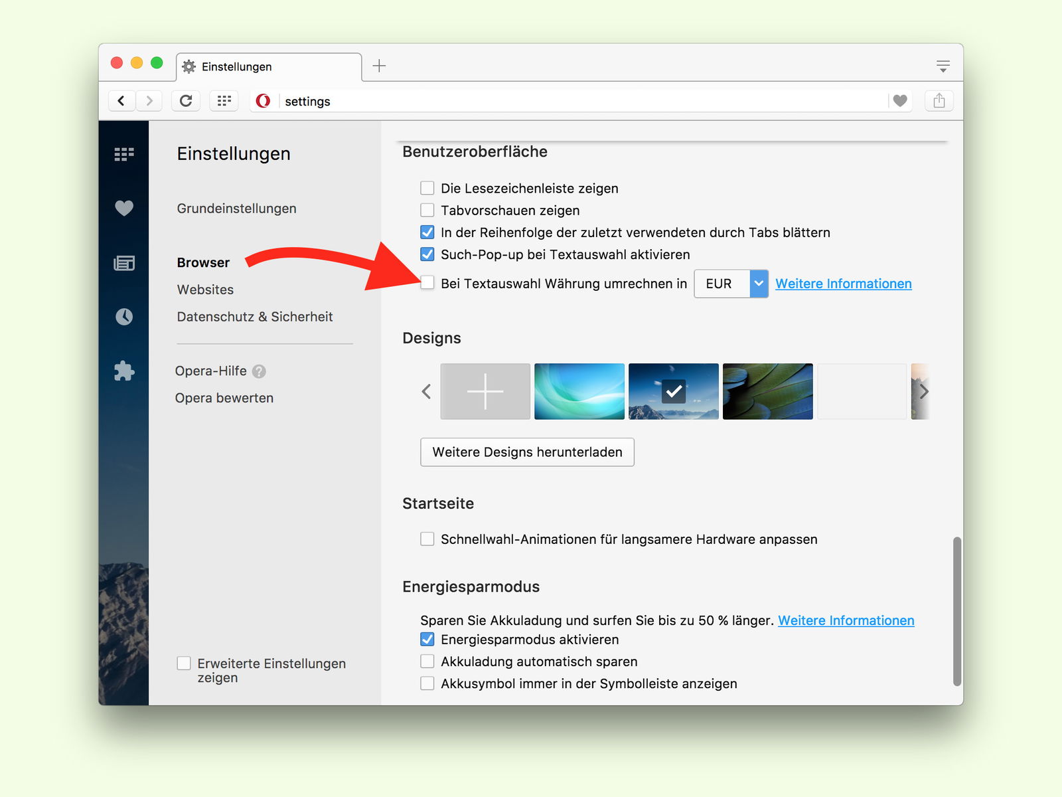Screen dimensions: 1062x797
Task: Go back with the back arrow button
Action: point(121,101)
